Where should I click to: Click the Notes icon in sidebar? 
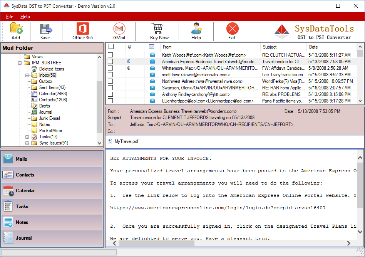coord(8,222)
